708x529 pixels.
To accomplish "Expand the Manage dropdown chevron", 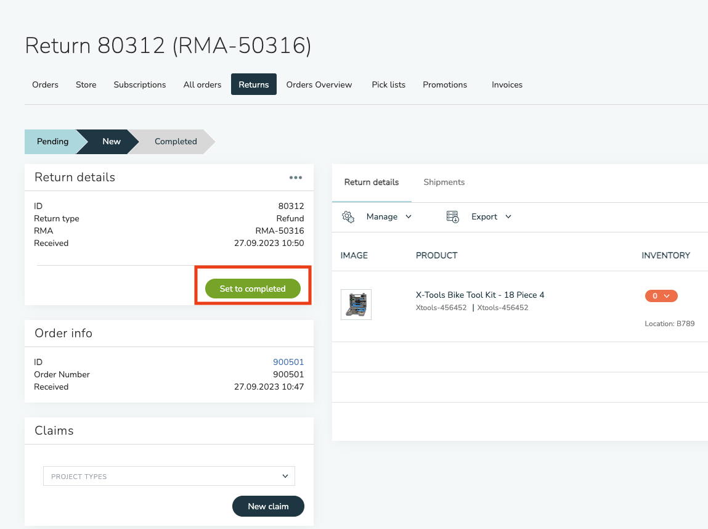I will click(x=409, y=217).
